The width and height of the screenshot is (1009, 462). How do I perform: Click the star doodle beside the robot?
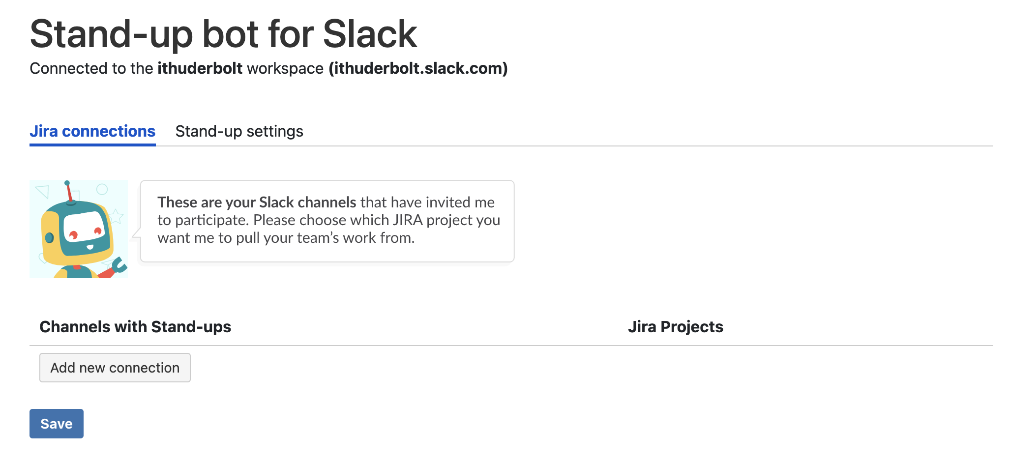(x=116, y=216)
